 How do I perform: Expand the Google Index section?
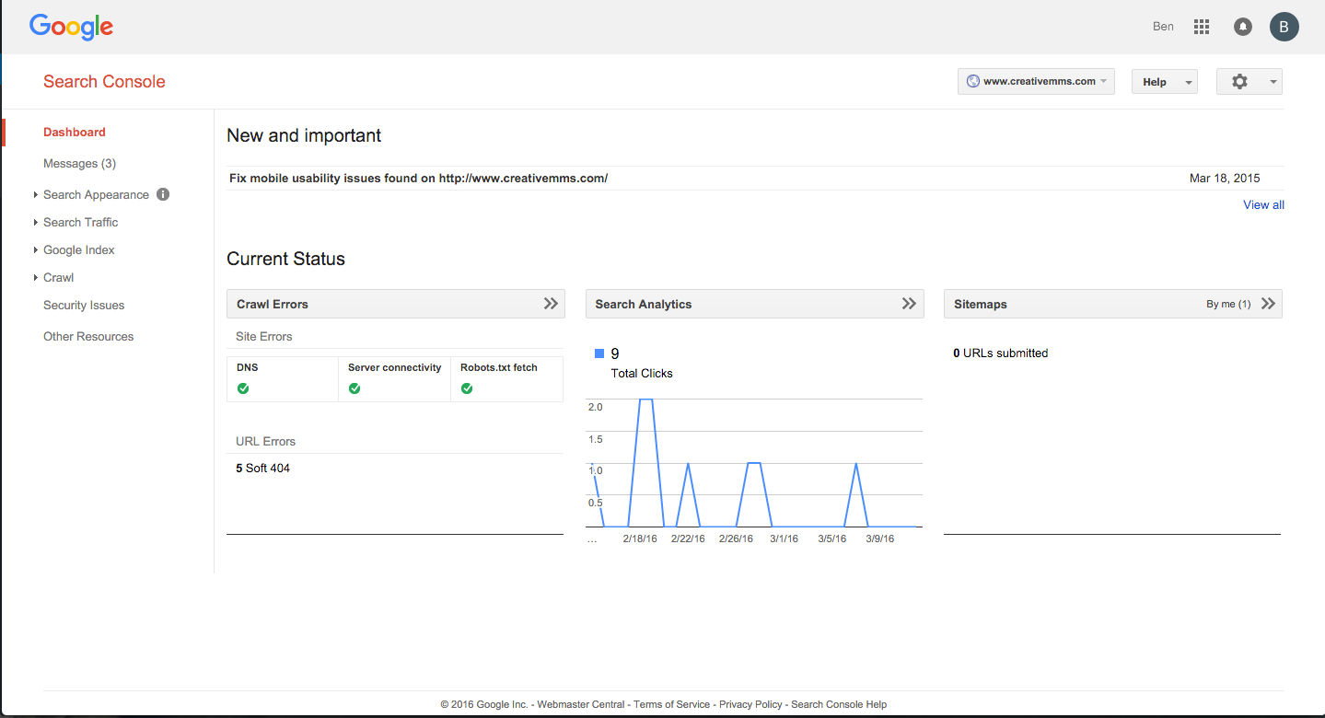35,249
